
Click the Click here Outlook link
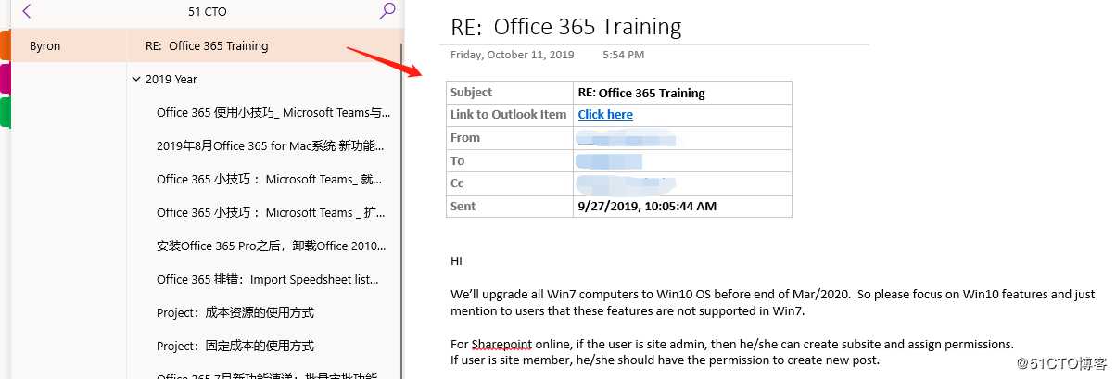[605, 115]
